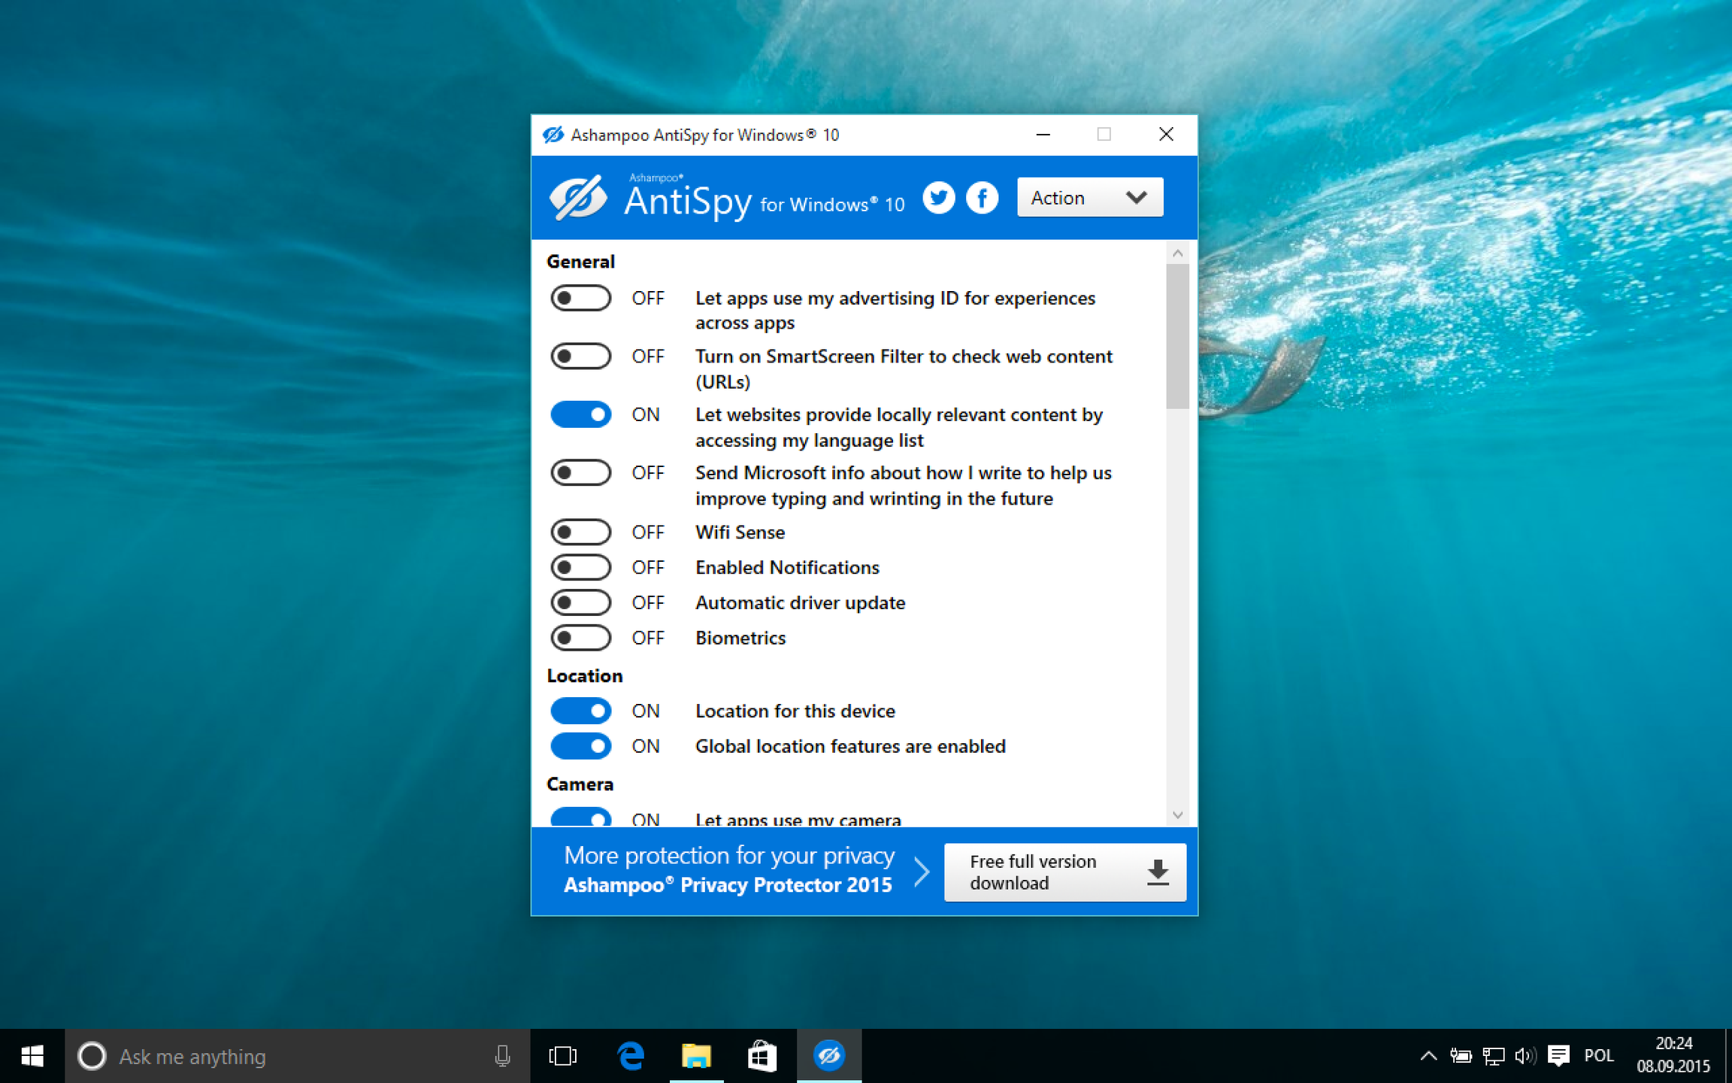
Task: Switch on the Biometrics toggle
Action: click(x=580, y=638)
